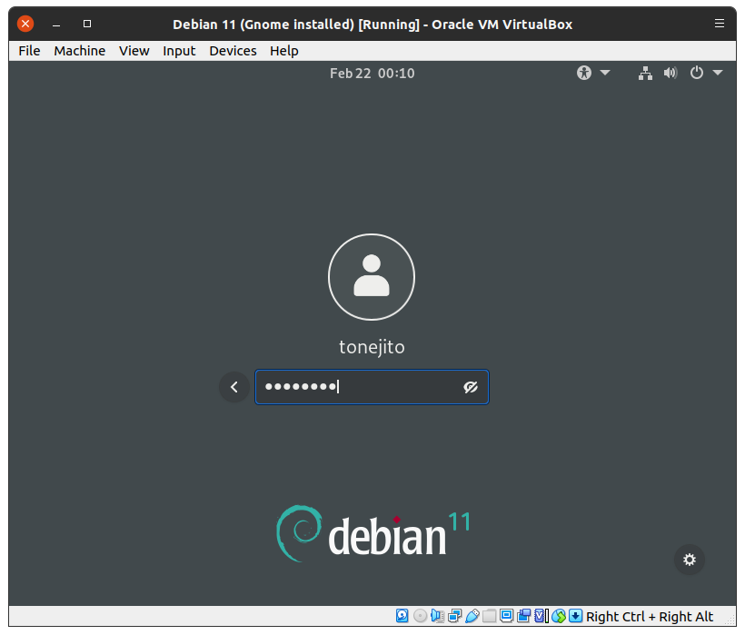The height and width of the screenshot is (635, 745).
Task: Click the optical disk status icon
Action: [420, 616]
